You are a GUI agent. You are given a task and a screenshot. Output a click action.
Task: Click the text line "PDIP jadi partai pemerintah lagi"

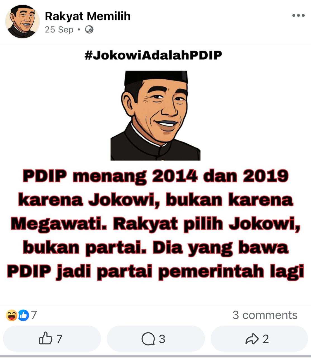tap(156, 271)
